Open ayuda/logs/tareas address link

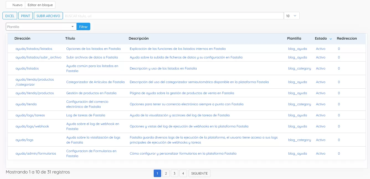[30, 115]
